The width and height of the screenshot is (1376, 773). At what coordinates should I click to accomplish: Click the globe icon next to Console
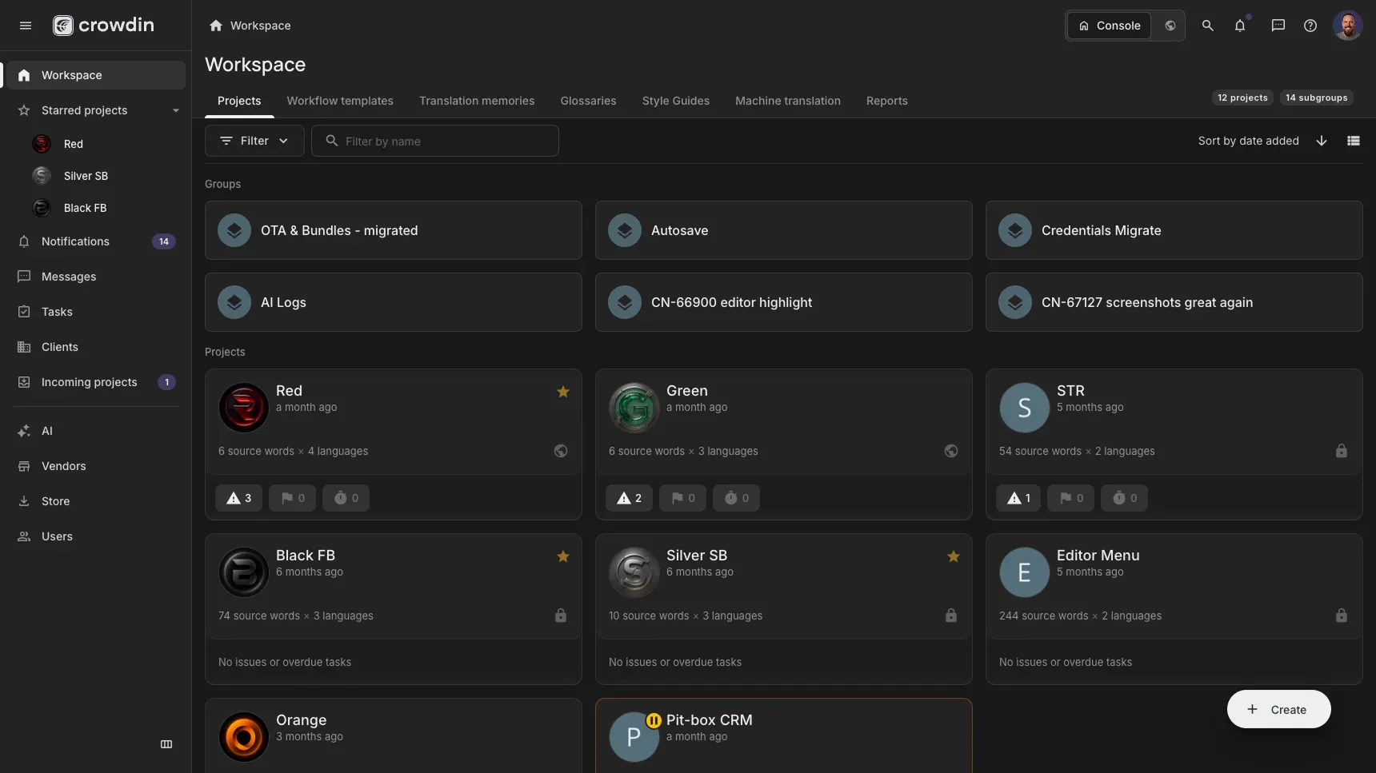pyautogui.click(x=1170, y=26)
